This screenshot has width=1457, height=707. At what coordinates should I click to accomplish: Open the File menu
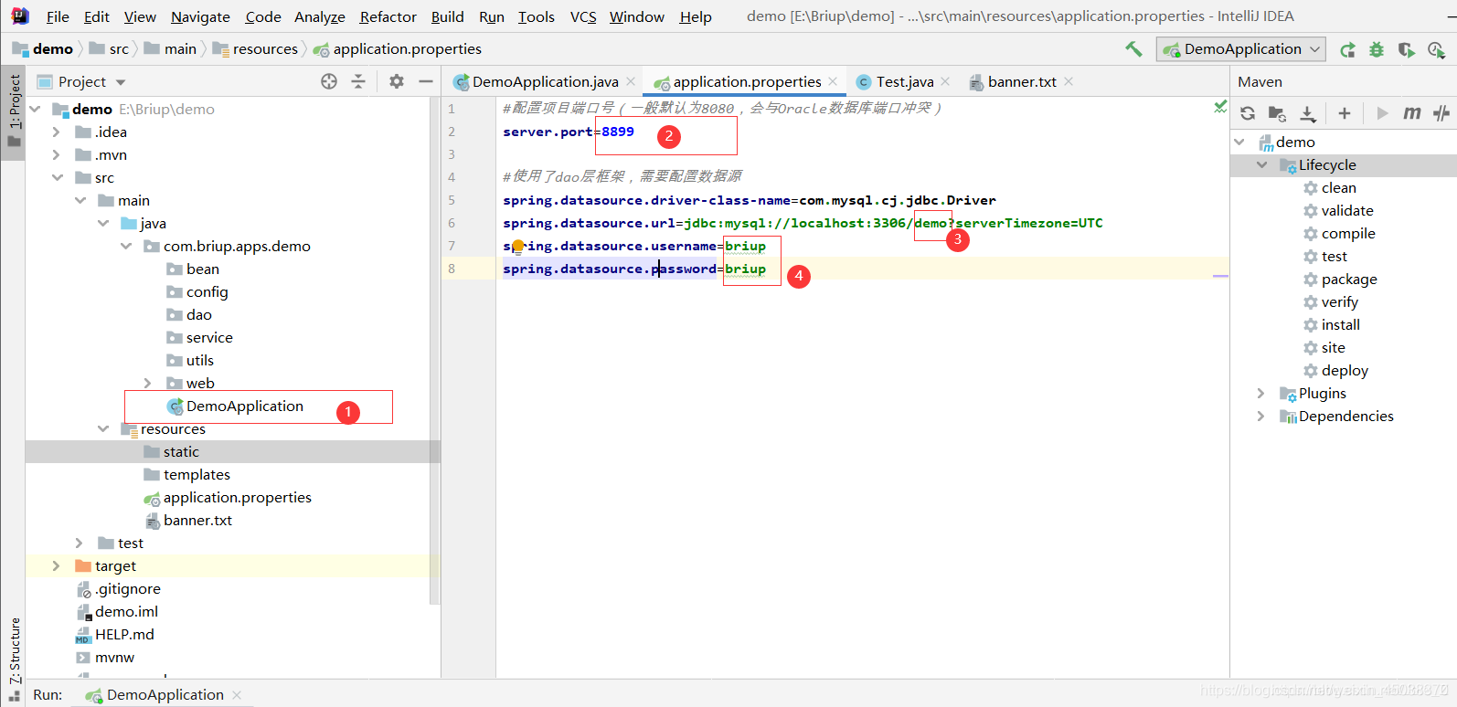pos(58,16)
